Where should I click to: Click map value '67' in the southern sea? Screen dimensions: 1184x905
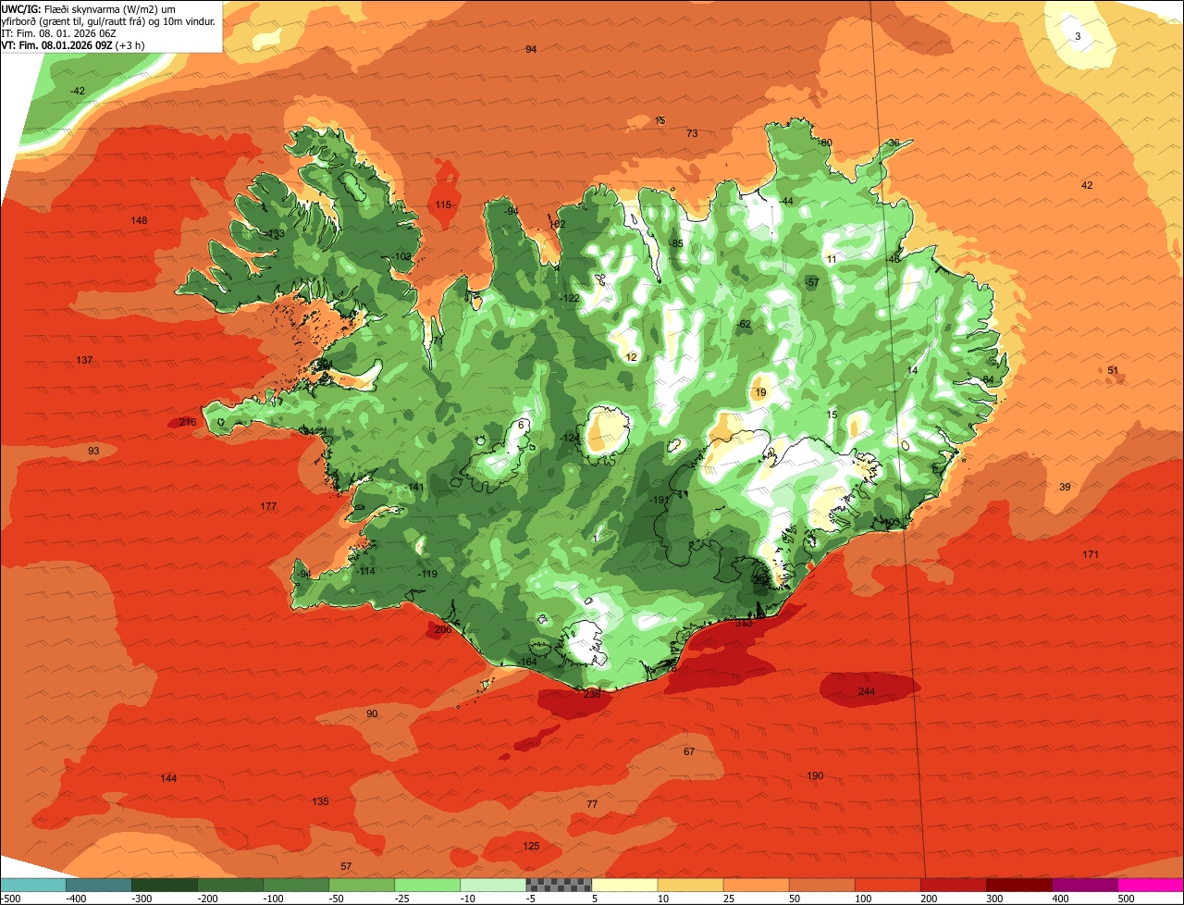pyautogui.click(x=689, y=751)
